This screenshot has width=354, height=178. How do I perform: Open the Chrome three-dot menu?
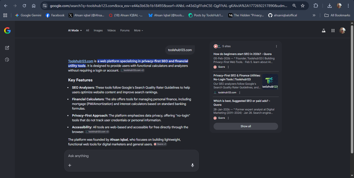tap(348, 6)
